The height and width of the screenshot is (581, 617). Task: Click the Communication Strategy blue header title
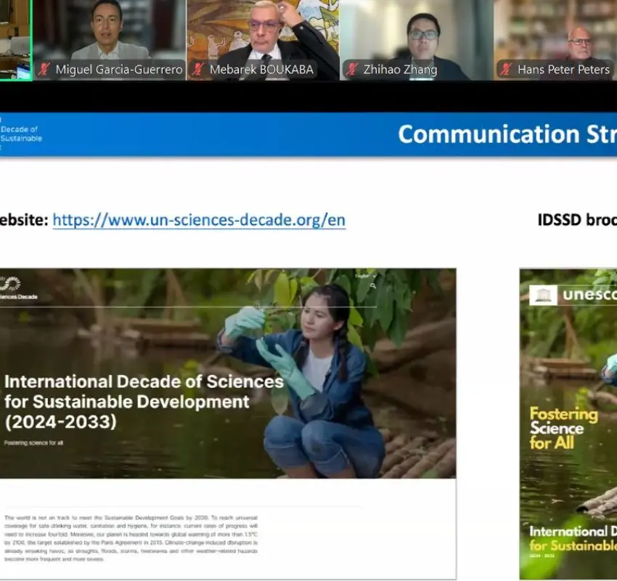pos(507,134)
